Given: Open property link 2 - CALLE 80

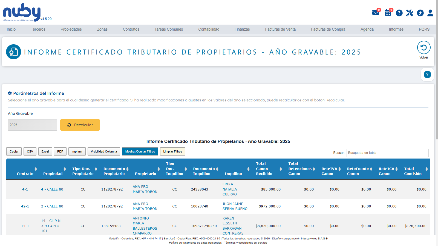Looking at the screenshot, I should pos(52,206).
